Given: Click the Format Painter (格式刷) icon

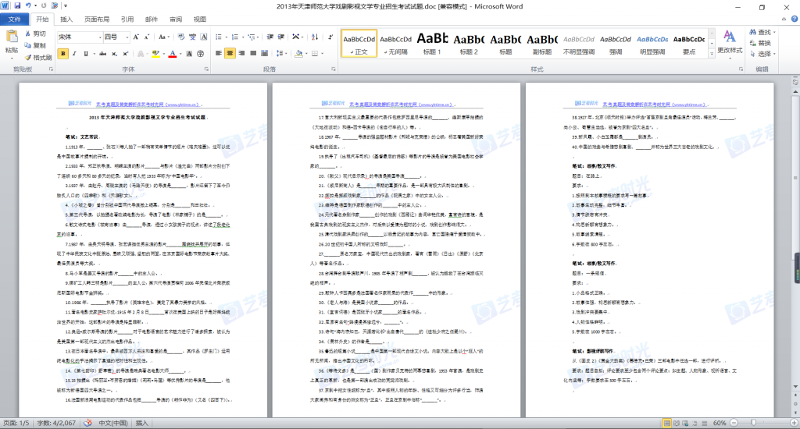Looking at the screenshot, I should coord(28,57).
